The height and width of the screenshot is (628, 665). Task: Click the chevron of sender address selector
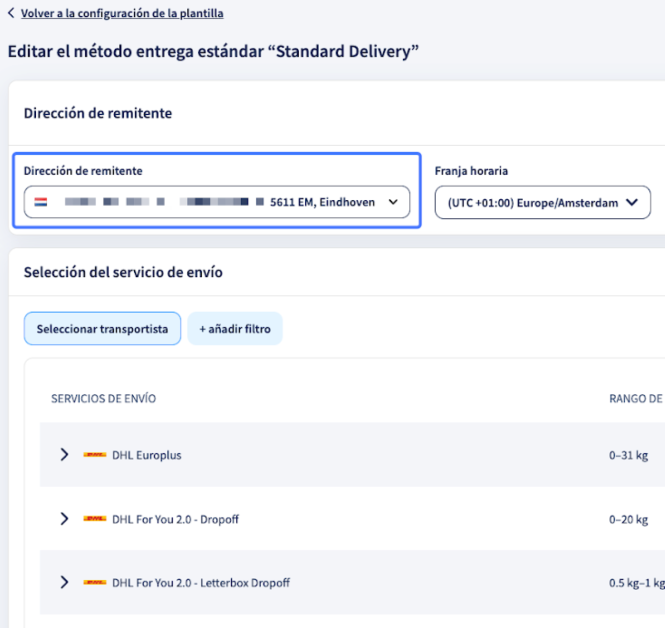[x=393, y=202]
